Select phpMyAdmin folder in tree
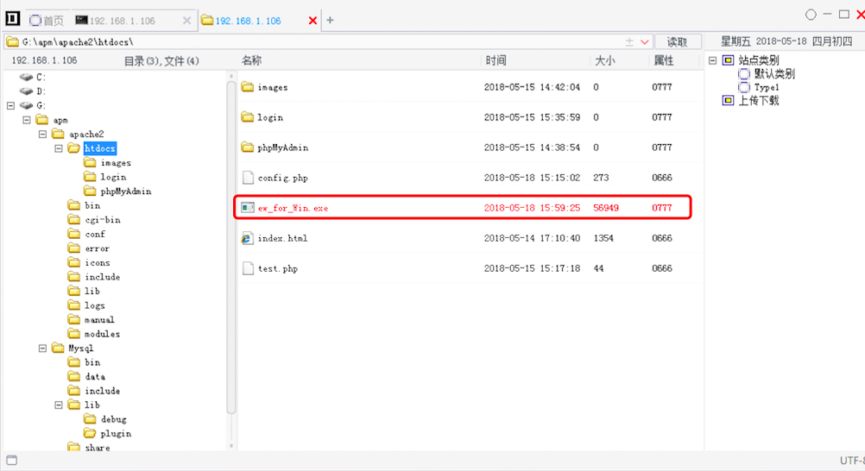The height and width of the screenshot is (471, 865). [x=126, y=192]
